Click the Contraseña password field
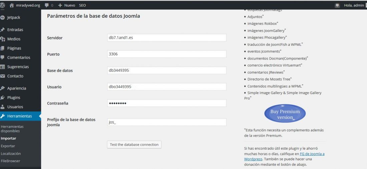The width and height of the screenshot is (367, 169). (166, 103)
